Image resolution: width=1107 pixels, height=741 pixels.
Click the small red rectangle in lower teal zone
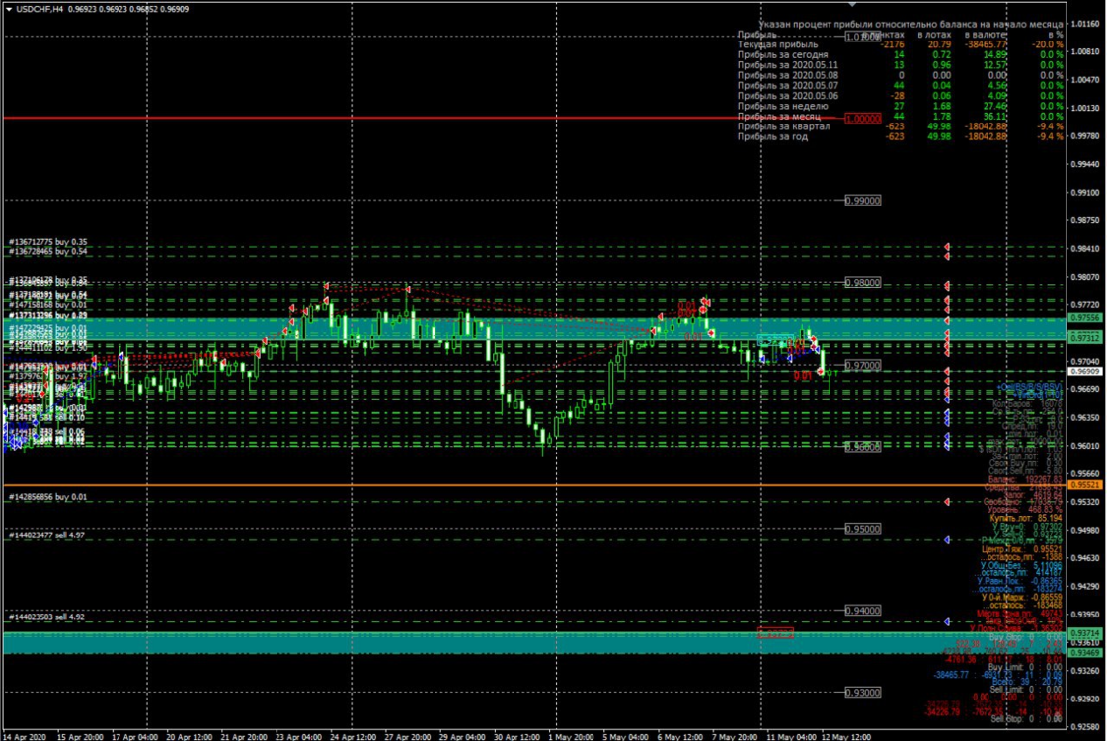click(x=775, y=633)
